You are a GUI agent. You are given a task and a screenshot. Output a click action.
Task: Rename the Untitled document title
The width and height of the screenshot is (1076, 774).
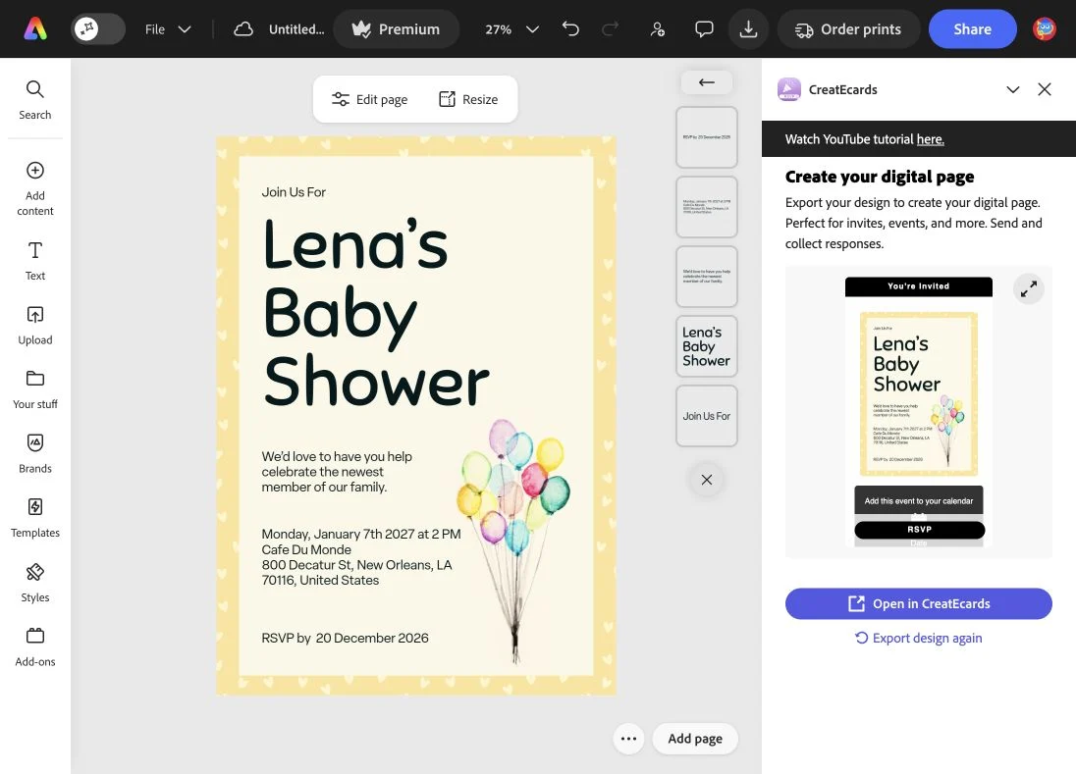296,29
